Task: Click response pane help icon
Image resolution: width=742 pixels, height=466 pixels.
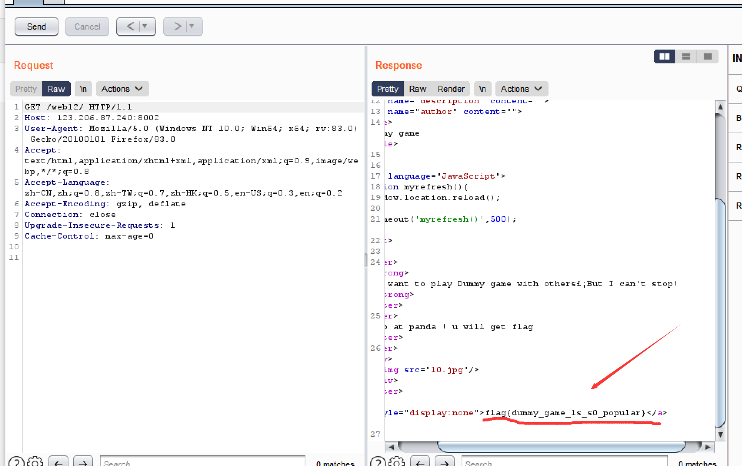Action: click(x=378, y=462)
